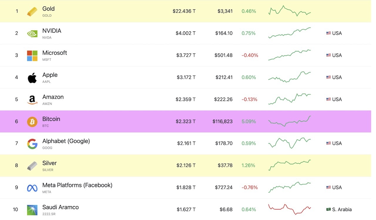Screen dimensions: 376x220
Task: Click Saudi Aramco's $1.627 T market cap
Action: 186,209
